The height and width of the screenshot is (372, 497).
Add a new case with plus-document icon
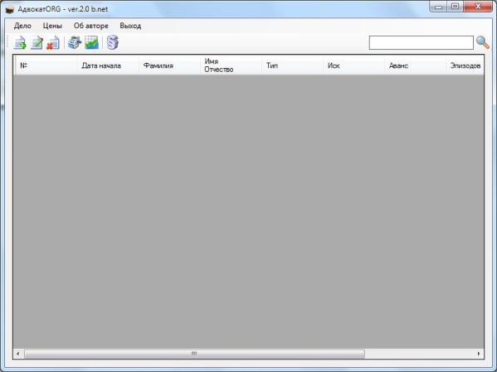click(20, 43)
